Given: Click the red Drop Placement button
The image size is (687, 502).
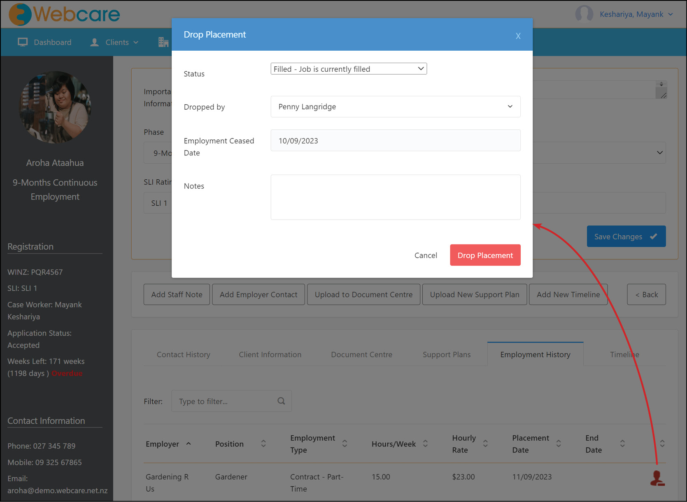Looking at the screenshot, I should [485, 255].
